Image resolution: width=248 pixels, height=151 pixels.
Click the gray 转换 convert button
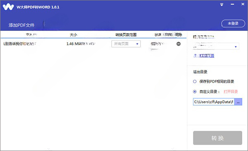pos(217,138)
